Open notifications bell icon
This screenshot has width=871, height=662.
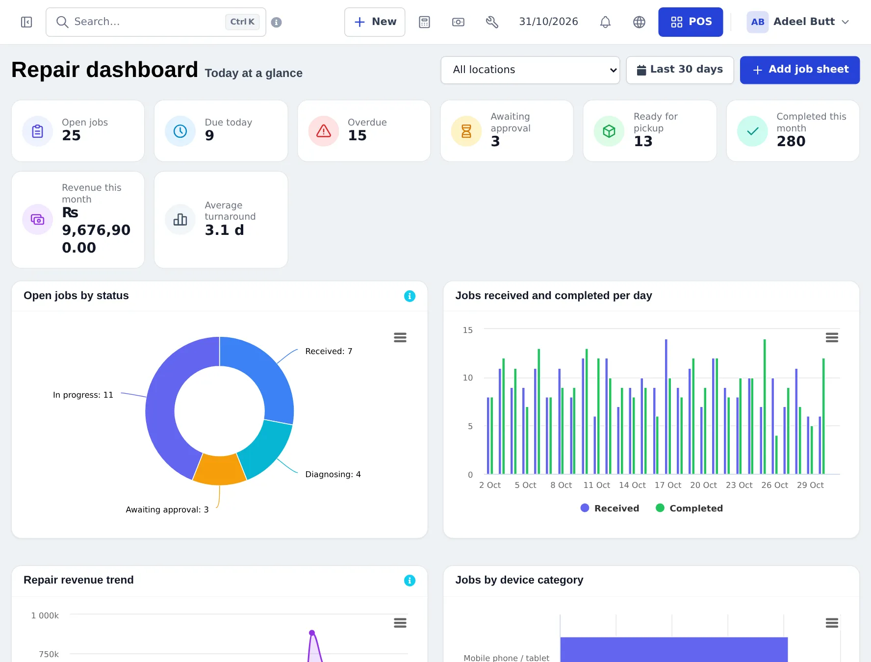click(x=606, y=22)
